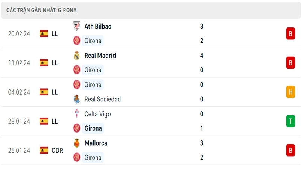
Task: Click red B badge for Mallorca match
Action: coord(290,151)
